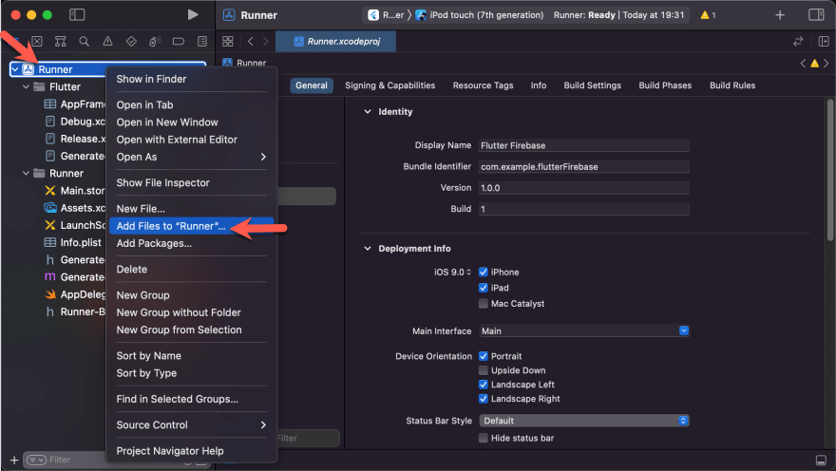Toggle Landscape Right checkbox

click(x=483, y=399)
